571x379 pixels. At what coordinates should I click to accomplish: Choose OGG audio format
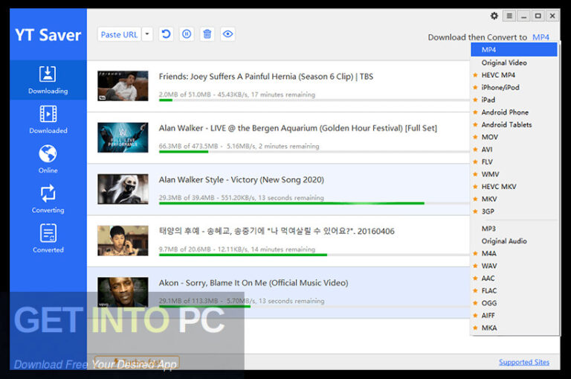tap(514, 303)
